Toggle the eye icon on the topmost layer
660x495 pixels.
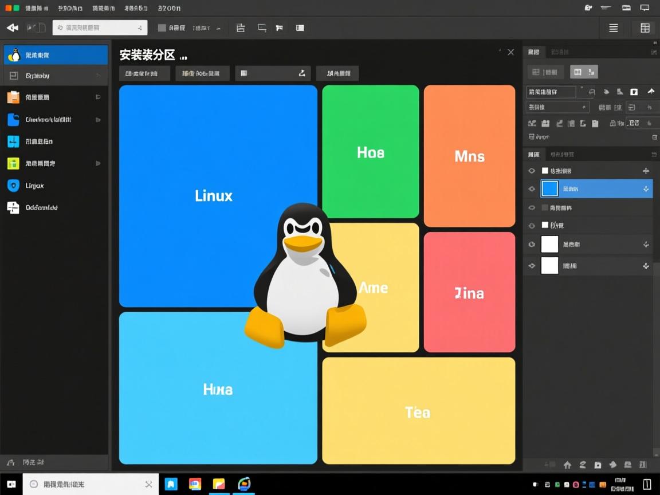pos(531,170)
